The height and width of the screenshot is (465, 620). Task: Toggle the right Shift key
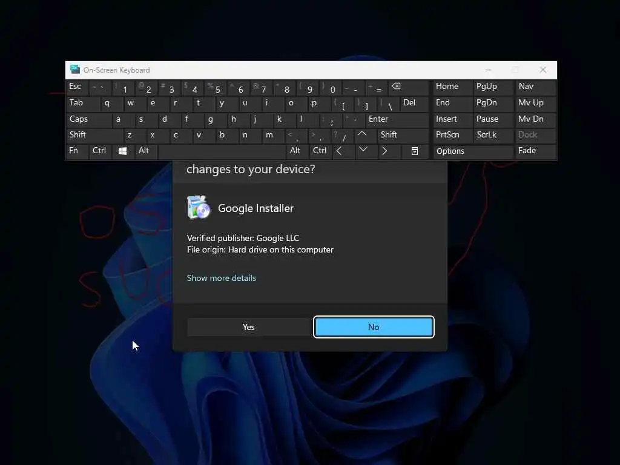point(403,135)
